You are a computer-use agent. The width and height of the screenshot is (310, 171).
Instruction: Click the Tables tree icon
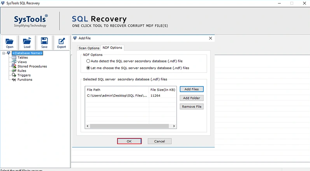pyautogui.click(x=14, y=58)
